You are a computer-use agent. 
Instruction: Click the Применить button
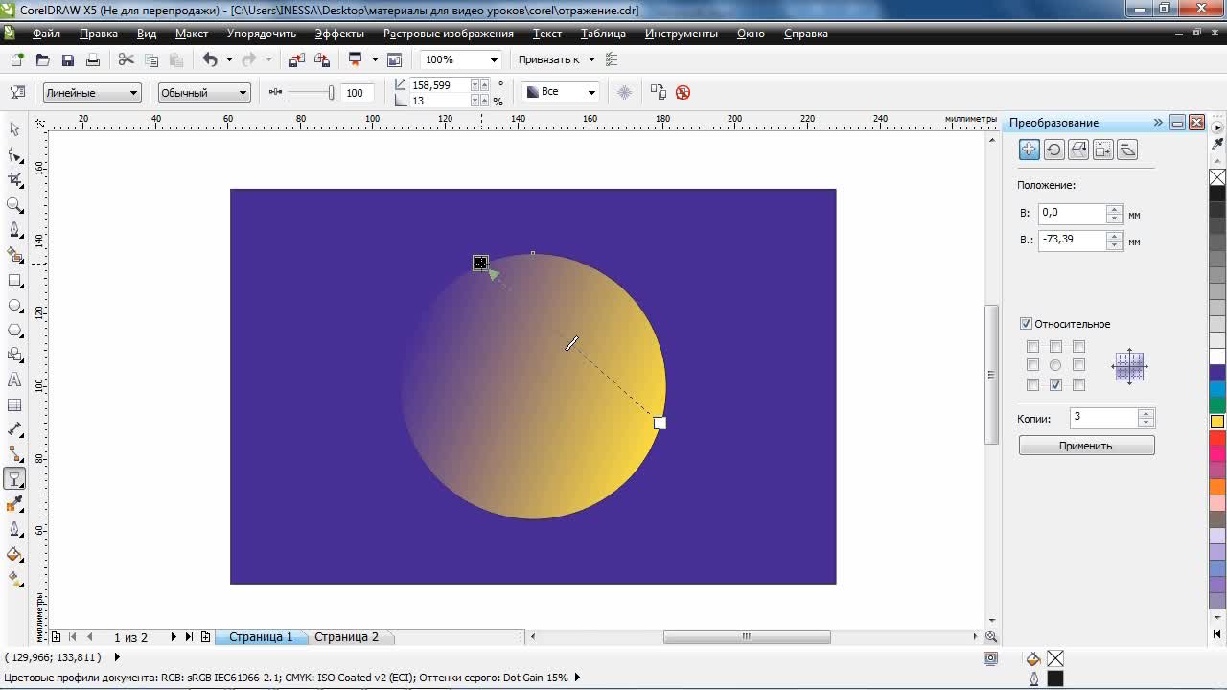tap(1086, 446)
